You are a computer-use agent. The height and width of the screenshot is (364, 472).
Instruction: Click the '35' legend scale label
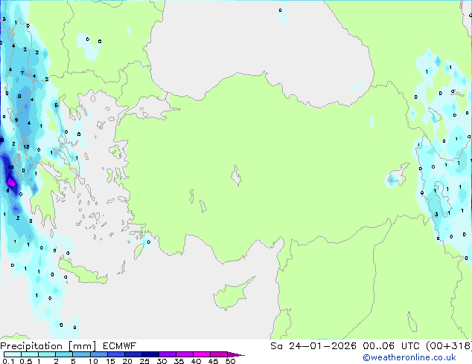[x=179, y=361]
